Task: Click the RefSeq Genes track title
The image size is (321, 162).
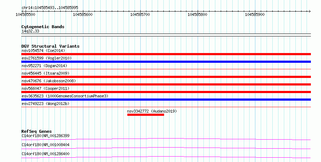Action: pyautogui.click(x=36, y=131)
